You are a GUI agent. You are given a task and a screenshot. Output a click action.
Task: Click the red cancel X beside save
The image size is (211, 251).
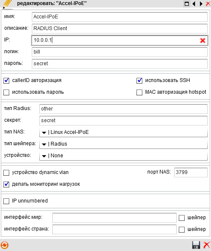click(206, 245)
